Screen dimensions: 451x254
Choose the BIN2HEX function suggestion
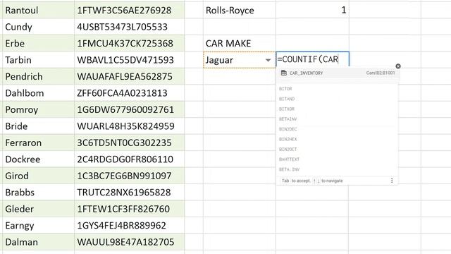pos(337,139)
